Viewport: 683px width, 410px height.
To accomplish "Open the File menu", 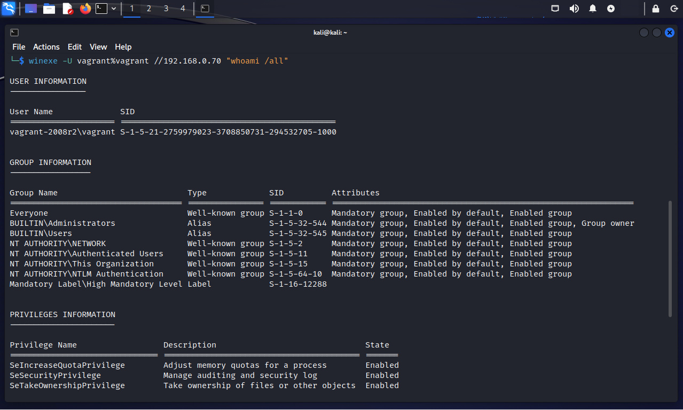I will click(x=19, y=47).
